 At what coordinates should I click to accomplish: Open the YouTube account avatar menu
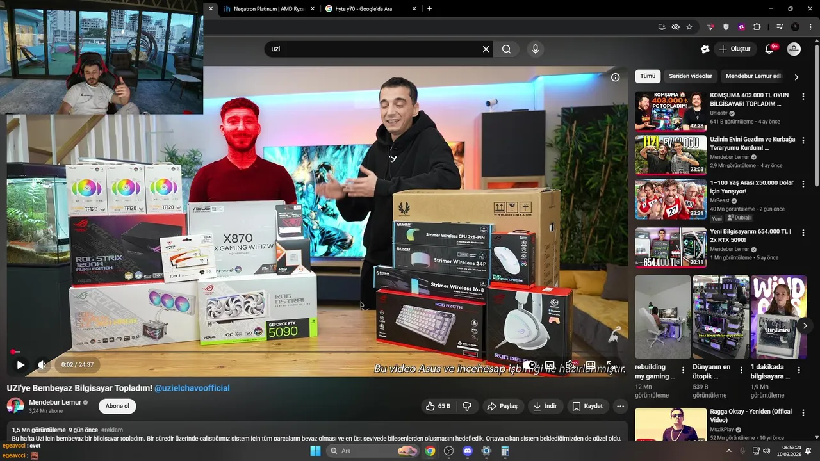pos(794,49)
